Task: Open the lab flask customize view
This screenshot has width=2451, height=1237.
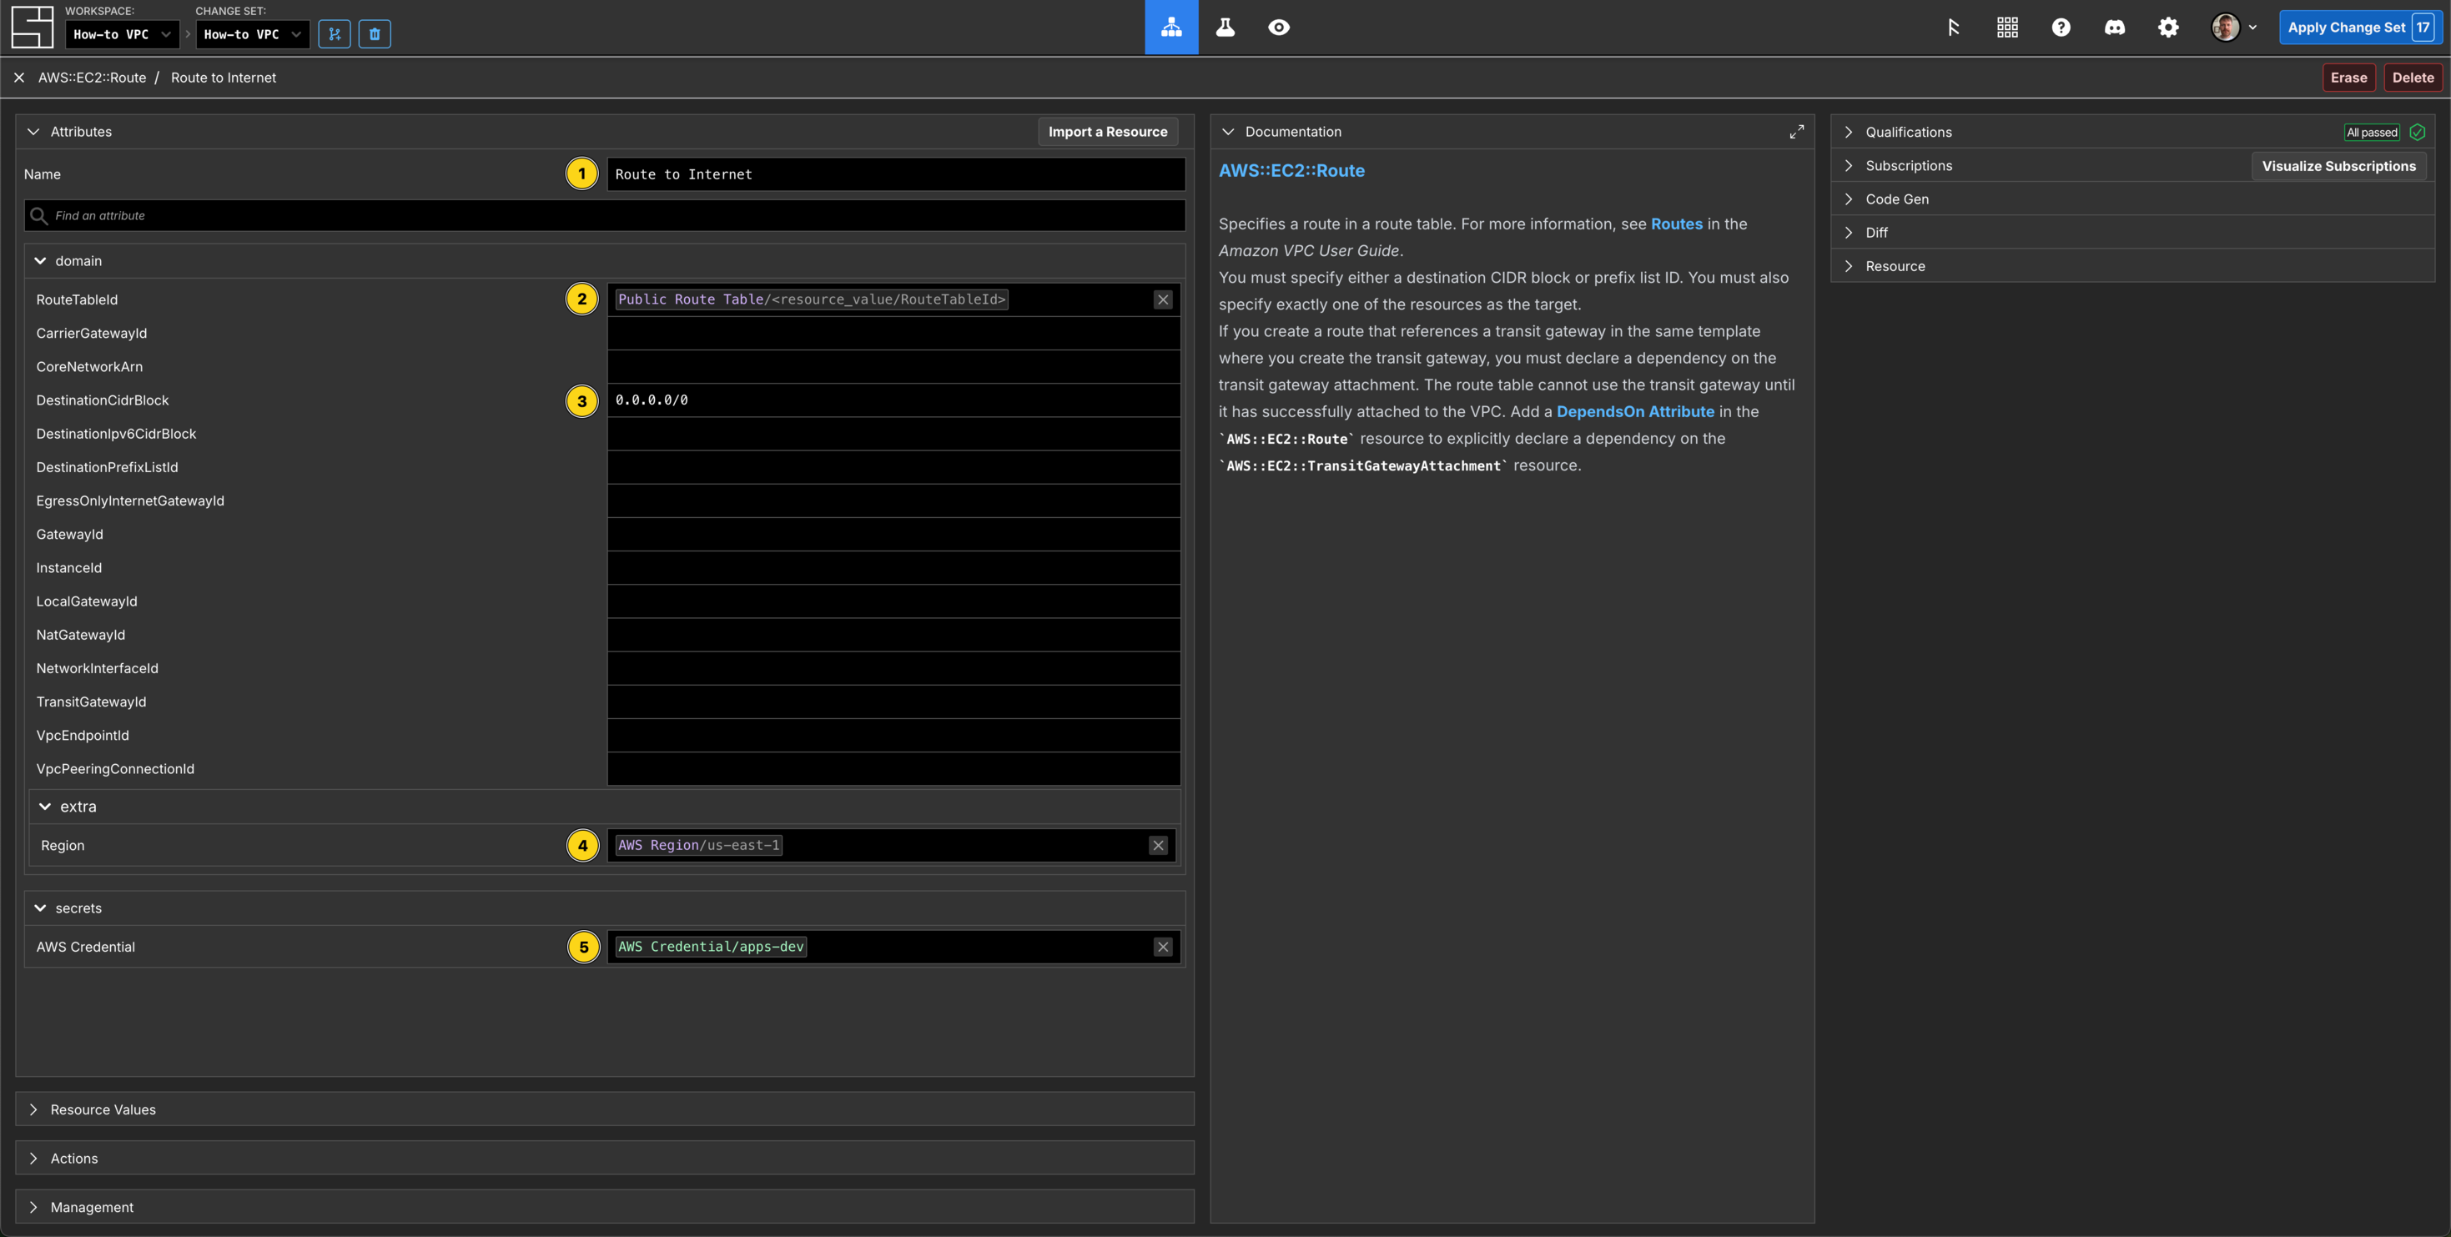Action: [x=1225, y=27]
